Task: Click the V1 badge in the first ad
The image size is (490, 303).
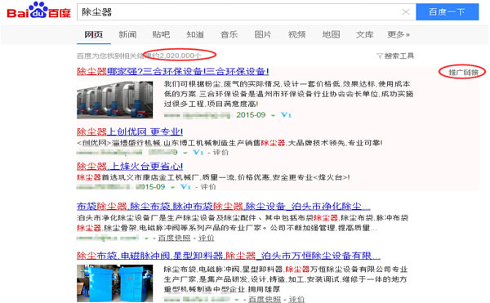Action: click(x=286, y=115)
